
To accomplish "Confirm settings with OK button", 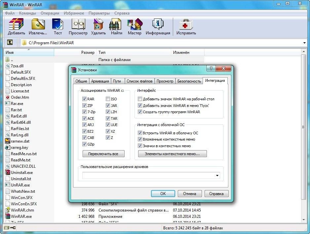I will [x=163, y=193].
